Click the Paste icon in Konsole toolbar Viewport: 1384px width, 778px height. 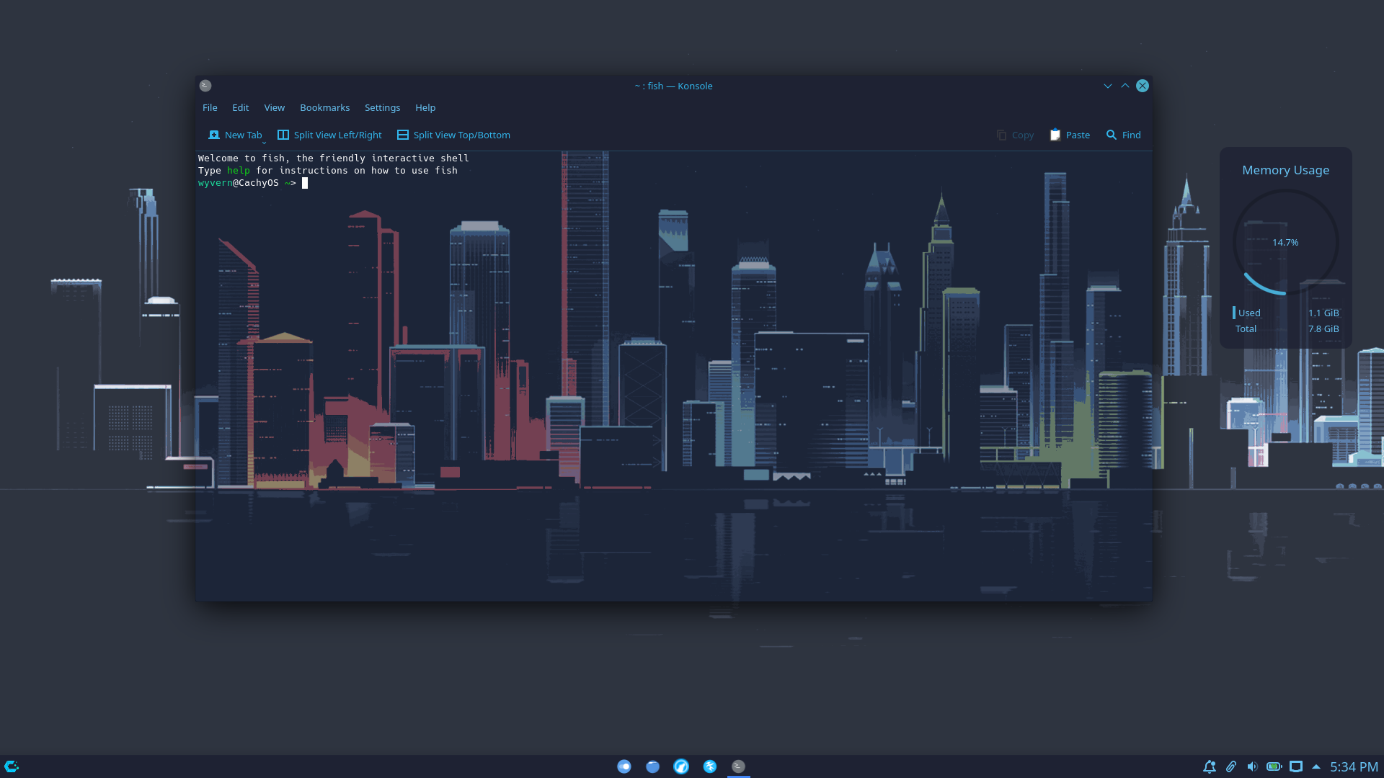click(x=1055, y=135)
